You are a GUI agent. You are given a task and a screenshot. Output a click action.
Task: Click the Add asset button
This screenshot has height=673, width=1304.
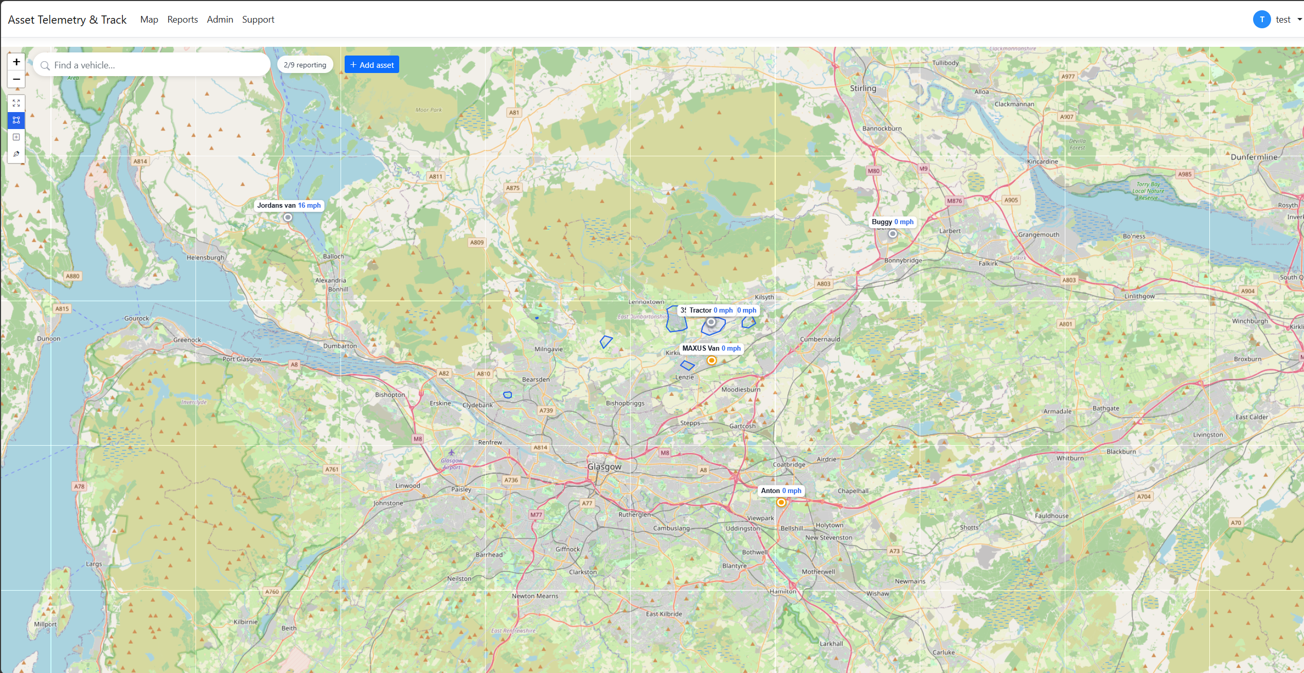(x=372, y=65)
